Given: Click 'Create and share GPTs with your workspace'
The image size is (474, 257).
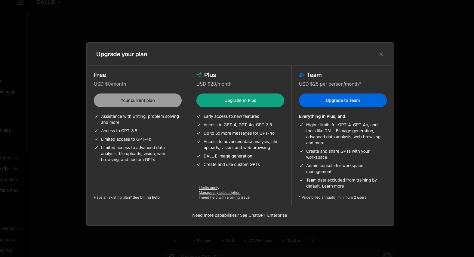Looking at the screenshot, I should coord(338,154).
